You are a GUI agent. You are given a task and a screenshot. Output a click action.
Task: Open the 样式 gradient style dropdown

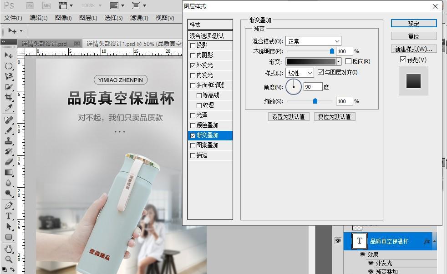click(300, 73)
